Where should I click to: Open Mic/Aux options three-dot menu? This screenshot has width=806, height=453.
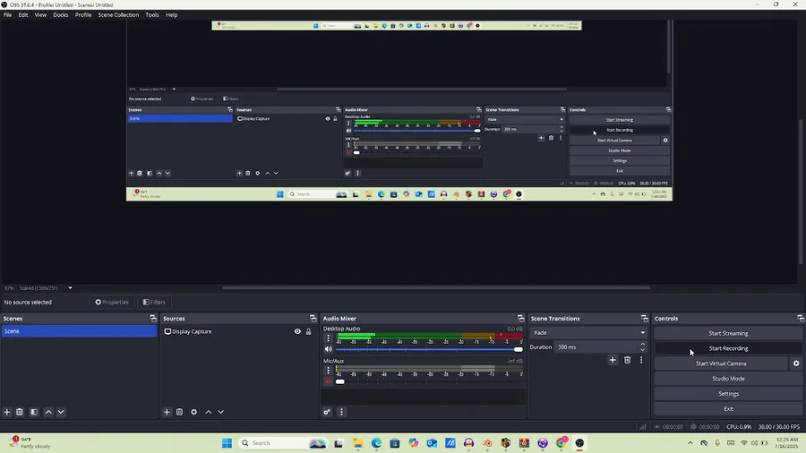(x=328, y=370)
